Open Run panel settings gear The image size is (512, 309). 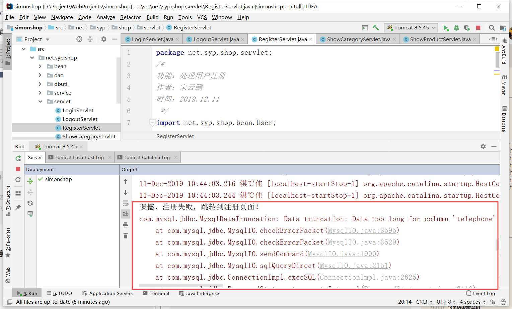point(483,146)
